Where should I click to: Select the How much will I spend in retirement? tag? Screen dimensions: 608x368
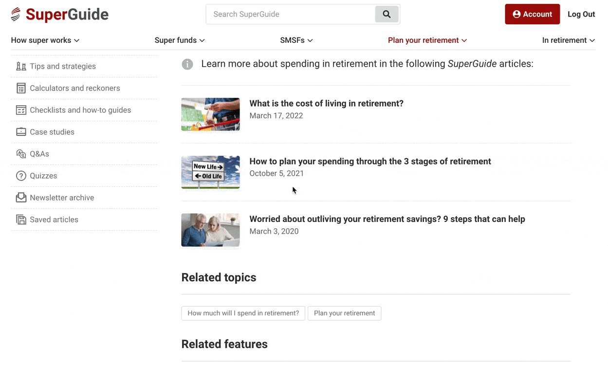pyautogui.click(x=243, y=313)
